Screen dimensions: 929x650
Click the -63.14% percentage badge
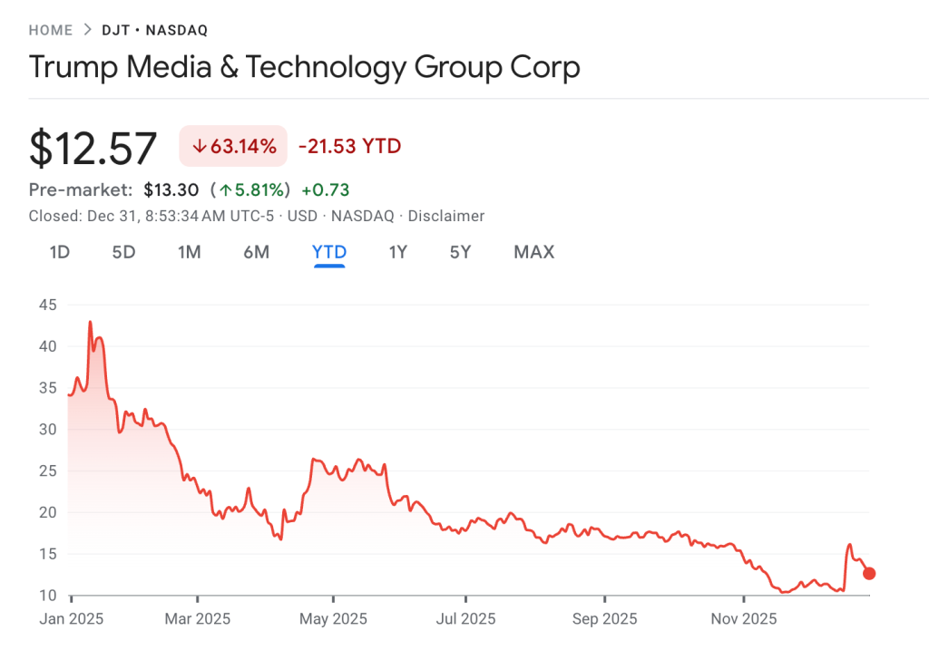pos(232,145)
